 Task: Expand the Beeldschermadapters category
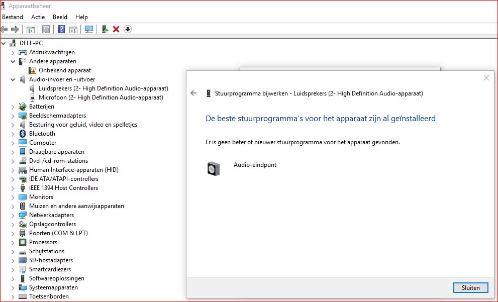coord(13,116)
